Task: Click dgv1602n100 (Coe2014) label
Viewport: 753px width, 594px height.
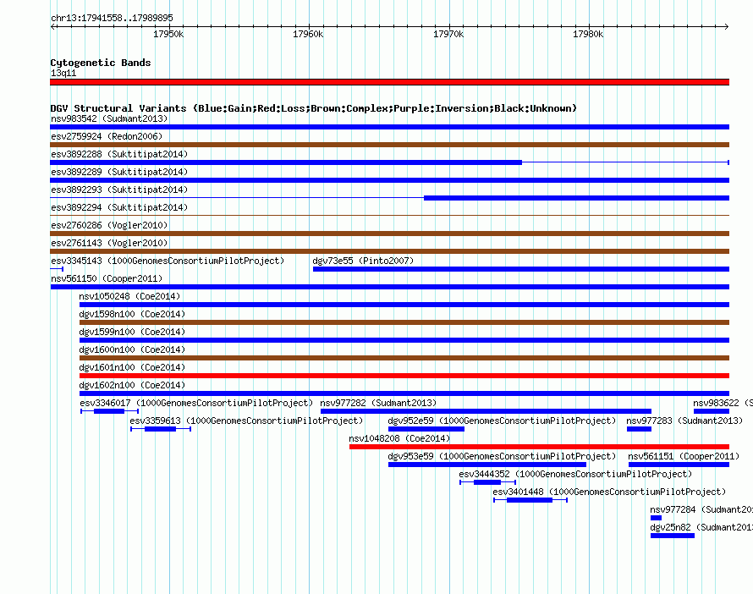Action: [x=132, y=385]
